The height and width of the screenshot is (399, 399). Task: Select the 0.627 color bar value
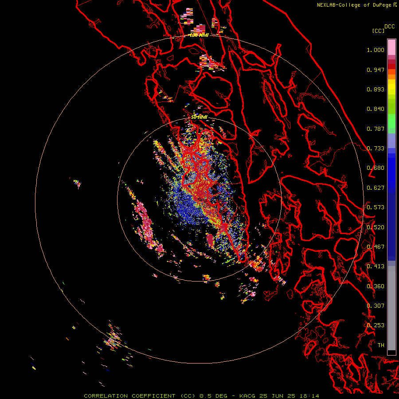point(376,188)
